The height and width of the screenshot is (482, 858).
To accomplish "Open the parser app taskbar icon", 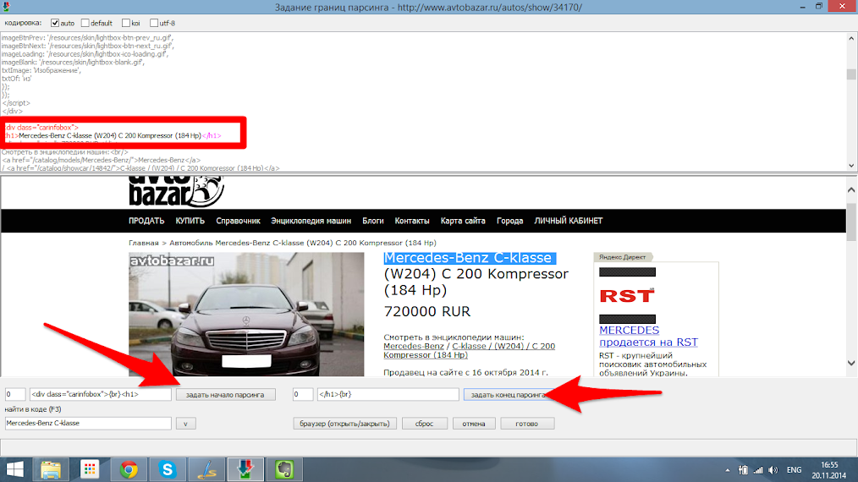I will tap(245, 469).
